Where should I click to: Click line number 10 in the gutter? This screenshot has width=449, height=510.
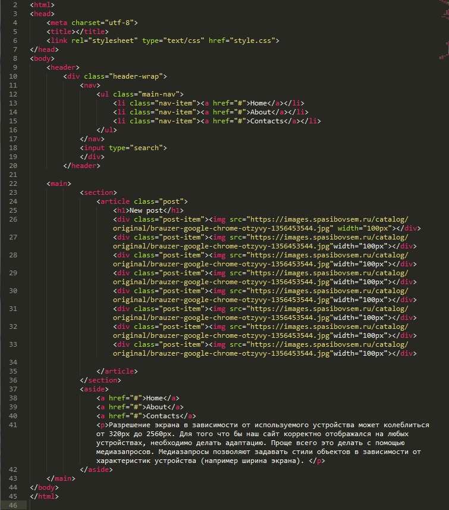[13, 76]
